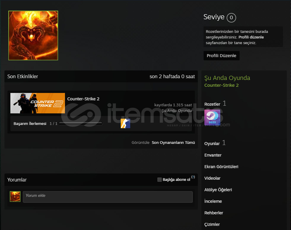Click the Yorumlar heading

tap(17, 180)
